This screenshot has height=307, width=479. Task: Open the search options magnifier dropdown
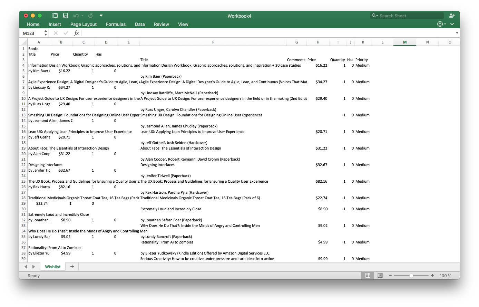click(375, 16)
